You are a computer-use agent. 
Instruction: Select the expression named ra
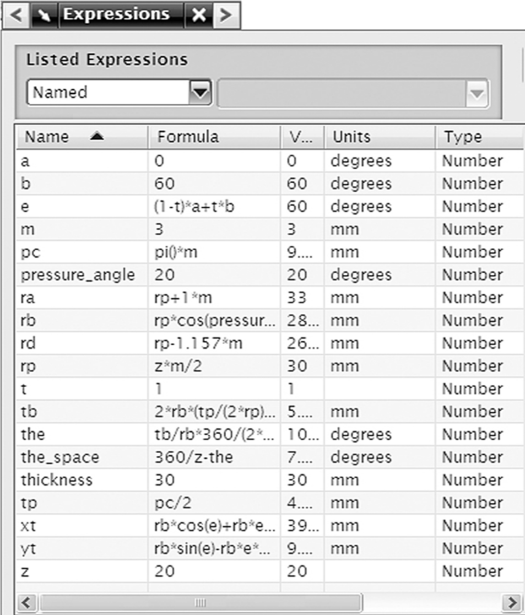(28, 298)
